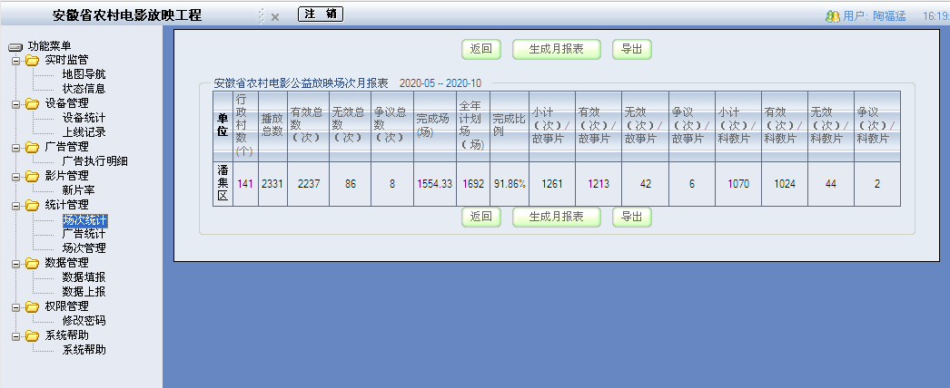Select 场次统计 in the menu tree
The image size is (950, 388).
(84, 219)
